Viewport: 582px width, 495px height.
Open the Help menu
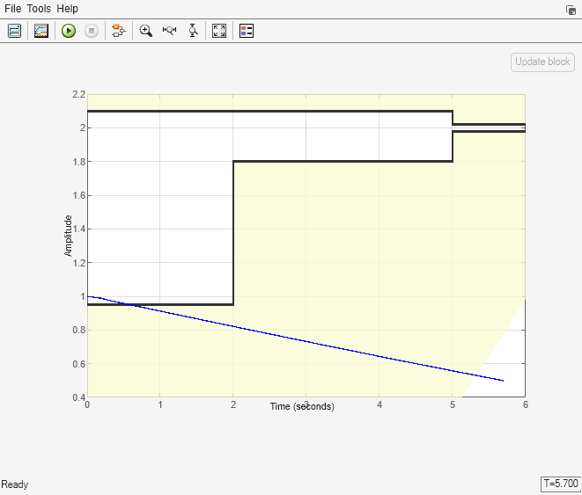[x=67, y=9]
